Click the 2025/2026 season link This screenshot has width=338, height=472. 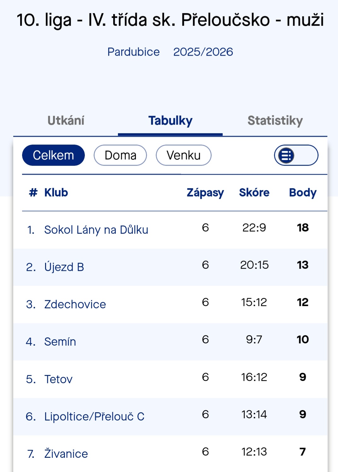[x=203, y=52]
